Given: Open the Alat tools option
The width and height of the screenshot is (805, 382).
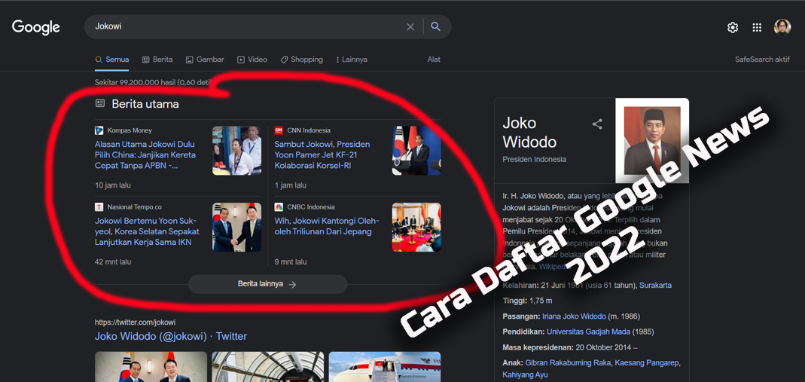Looking at the screenshot, I should point(434,60).
